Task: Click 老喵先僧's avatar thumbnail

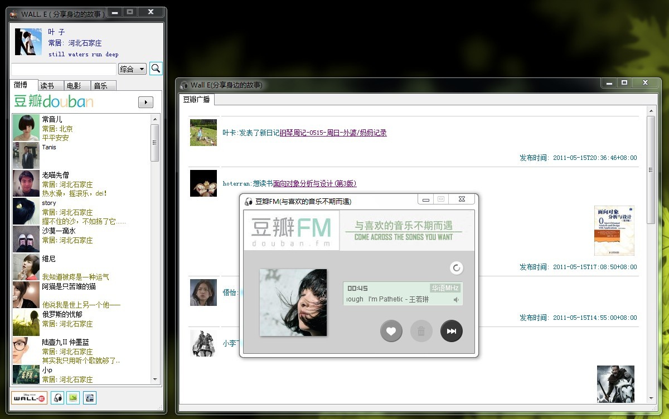Action: 26,184
